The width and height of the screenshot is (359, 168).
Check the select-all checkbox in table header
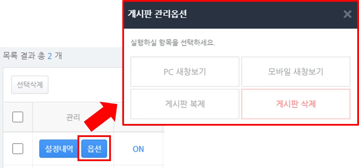18,117
